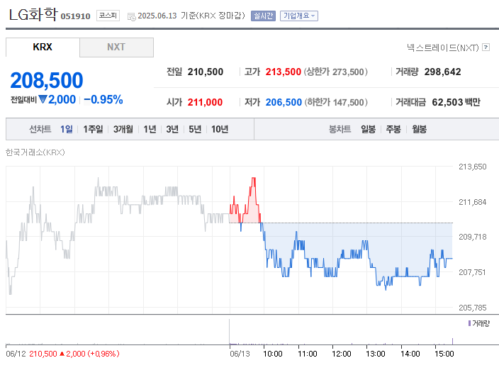Show the 일봉 daily candle chart
499x370 pixels.
pos(368,129)
